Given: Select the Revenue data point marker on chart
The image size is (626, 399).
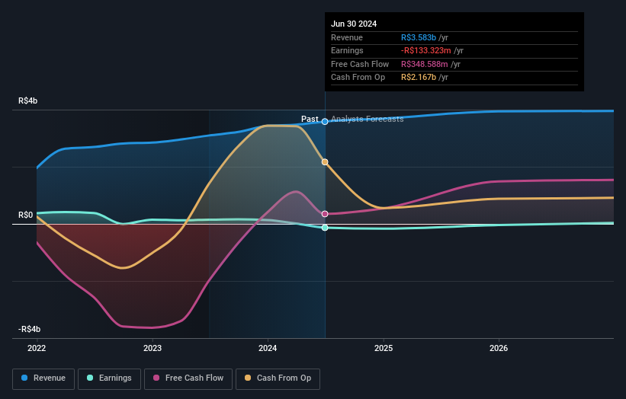Looking at the screenshot, I should coord(325,122).
